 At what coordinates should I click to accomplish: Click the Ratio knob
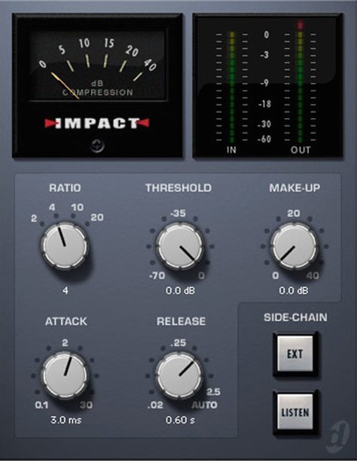pos(65,246)
